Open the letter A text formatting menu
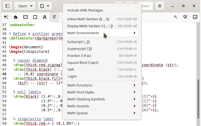201x126 pixels. (44, 17)
